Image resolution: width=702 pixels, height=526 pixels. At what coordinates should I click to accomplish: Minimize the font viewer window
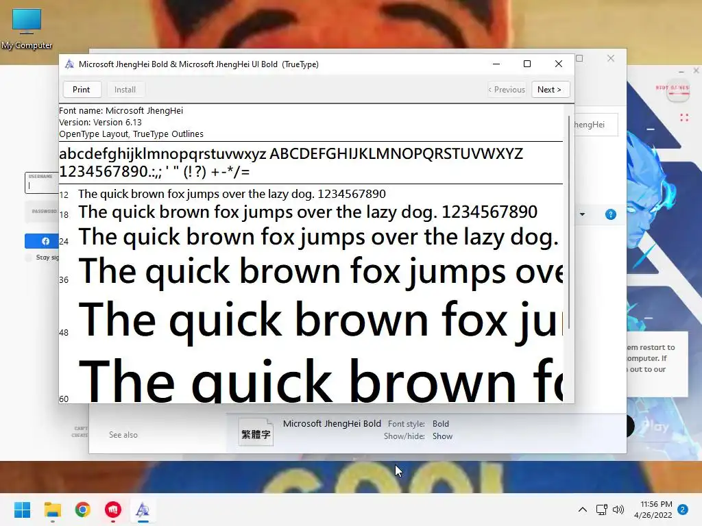496,64
